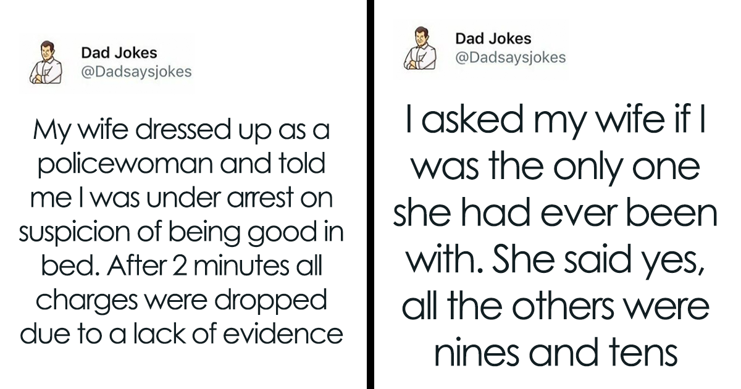Click 'After 2 minutes all' line
Image resolution: width=741 pixels, height=389 pixels.
pos(182,267)
